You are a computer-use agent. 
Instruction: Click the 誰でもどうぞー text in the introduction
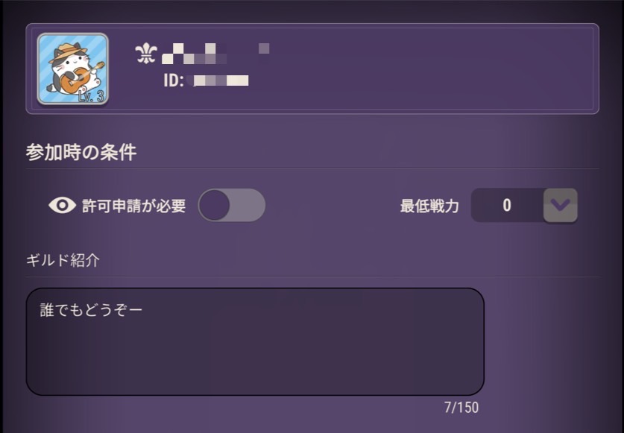coord(91,310)
